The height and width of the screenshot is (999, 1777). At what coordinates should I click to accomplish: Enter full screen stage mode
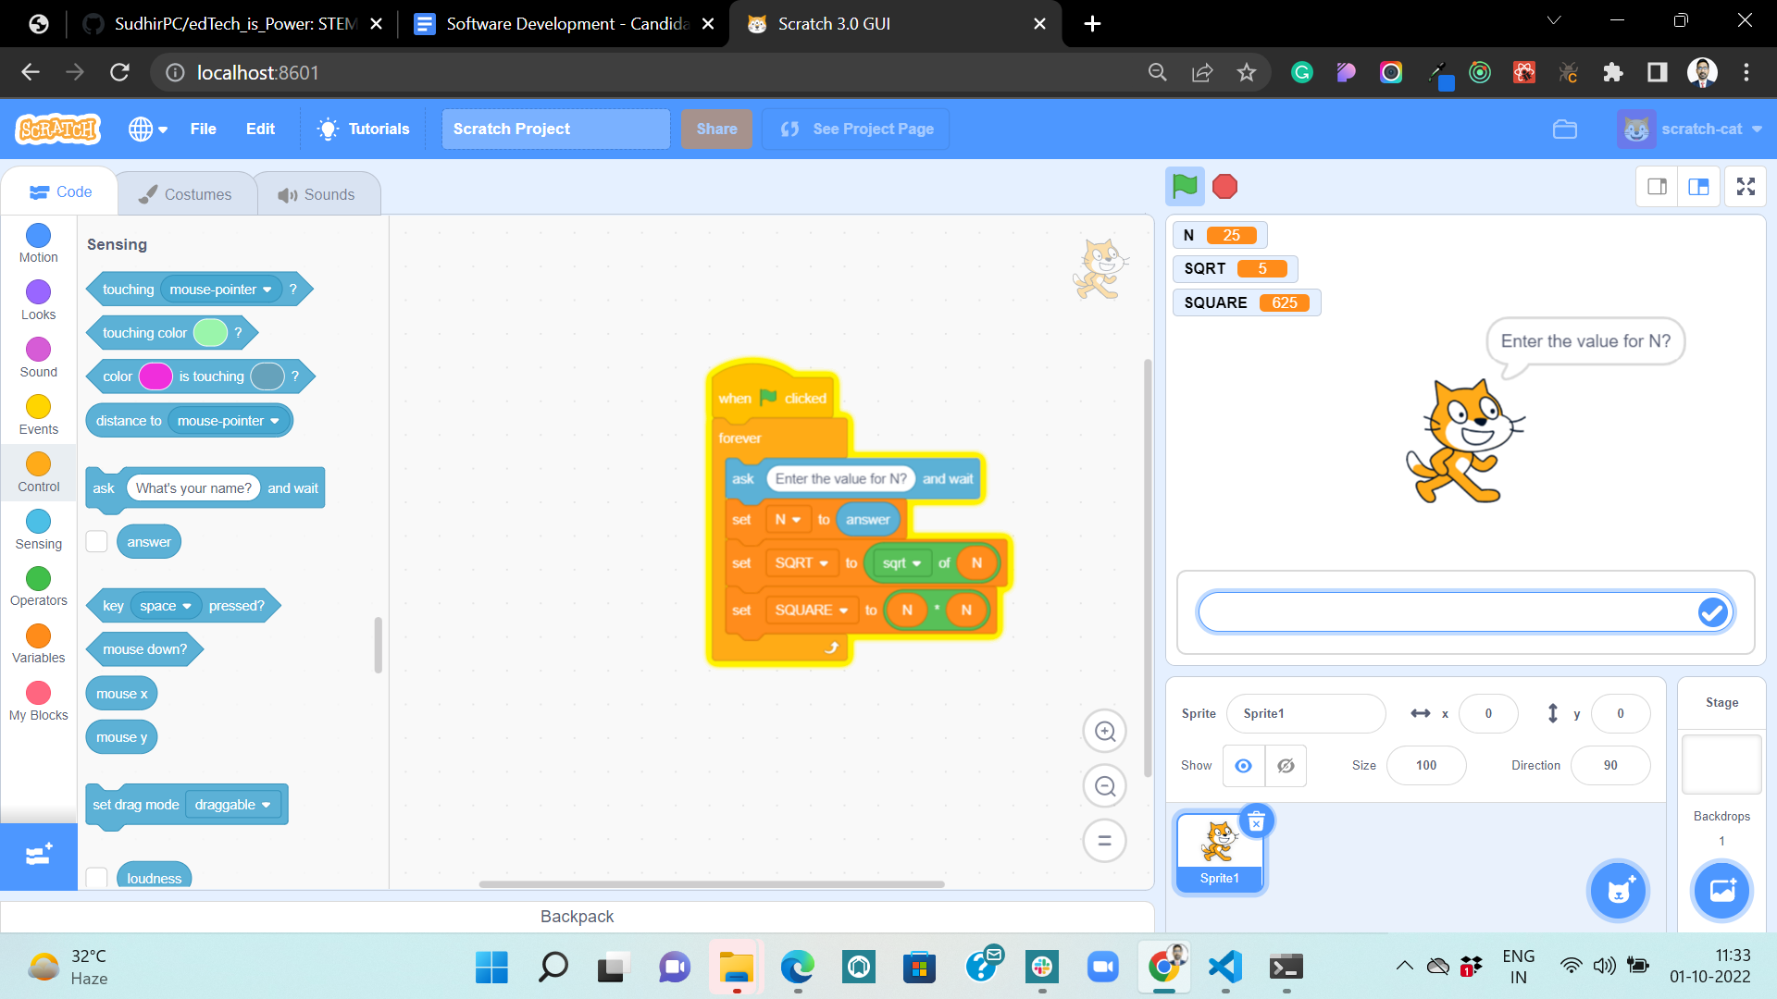coord(1746,186)
